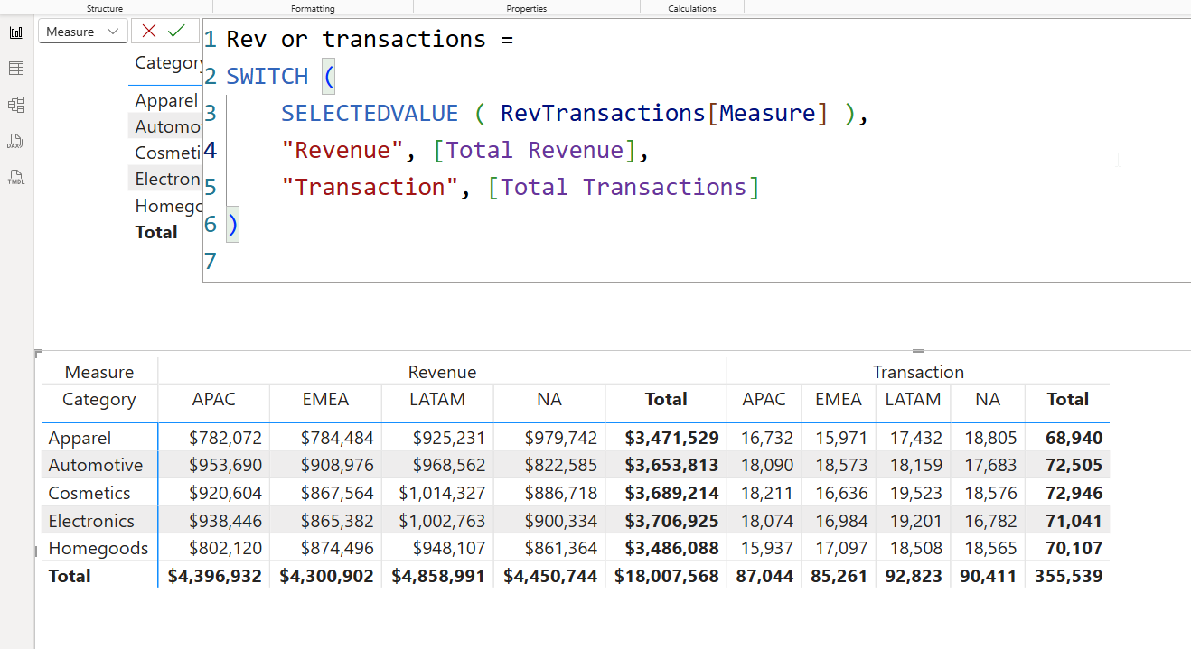
Task: Cancel formula edit with red X
Action: point(149,32)
